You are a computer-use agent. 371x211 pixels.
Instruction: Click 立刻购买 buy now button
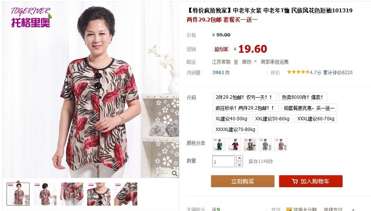click(243, 181)
